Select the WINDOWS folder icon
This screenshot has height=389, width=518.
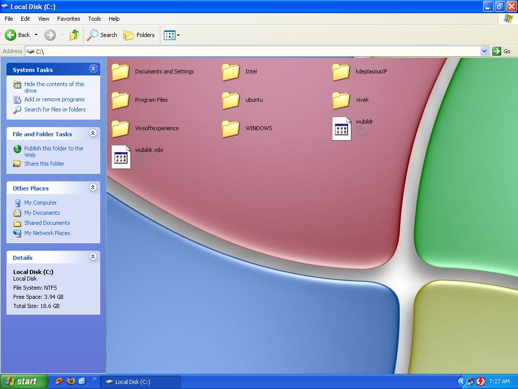point(231,129)
